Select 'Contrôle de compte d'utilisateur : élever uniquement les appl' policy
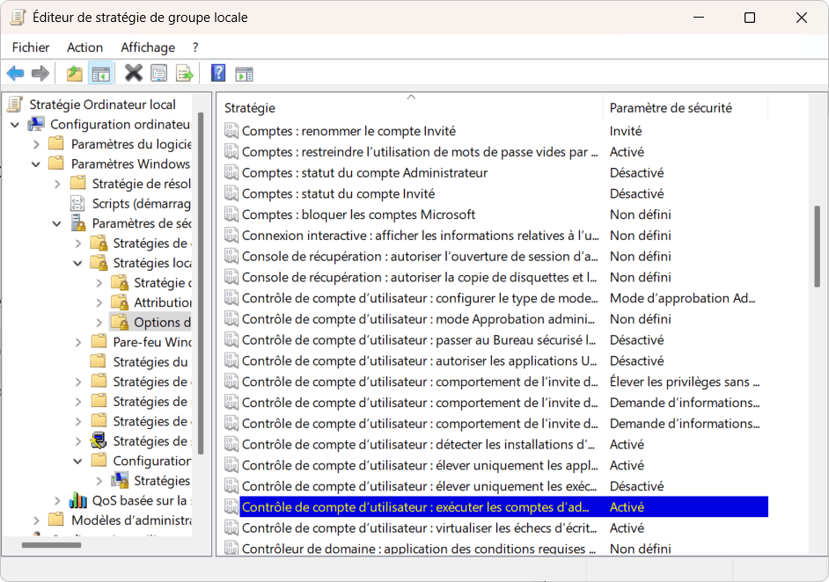Image resolution: width=829 pixels, height=582 pixels. pos(420,465)
